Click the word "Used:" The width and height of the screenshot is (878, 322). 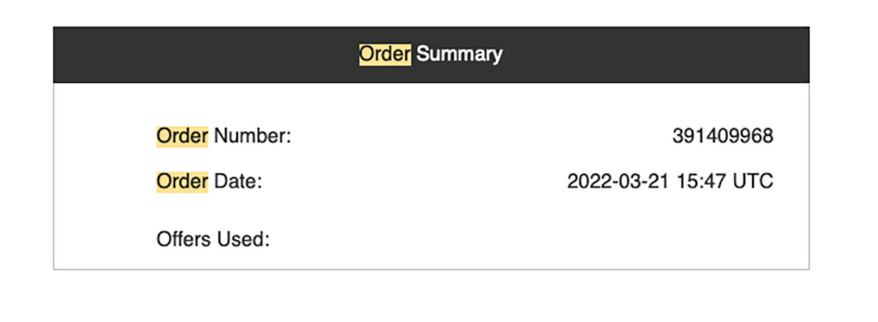coord(245,239)
